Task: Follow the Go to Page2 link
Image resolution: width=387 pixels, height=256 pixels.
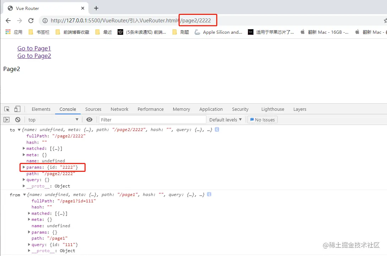Action: pos(34,56)
